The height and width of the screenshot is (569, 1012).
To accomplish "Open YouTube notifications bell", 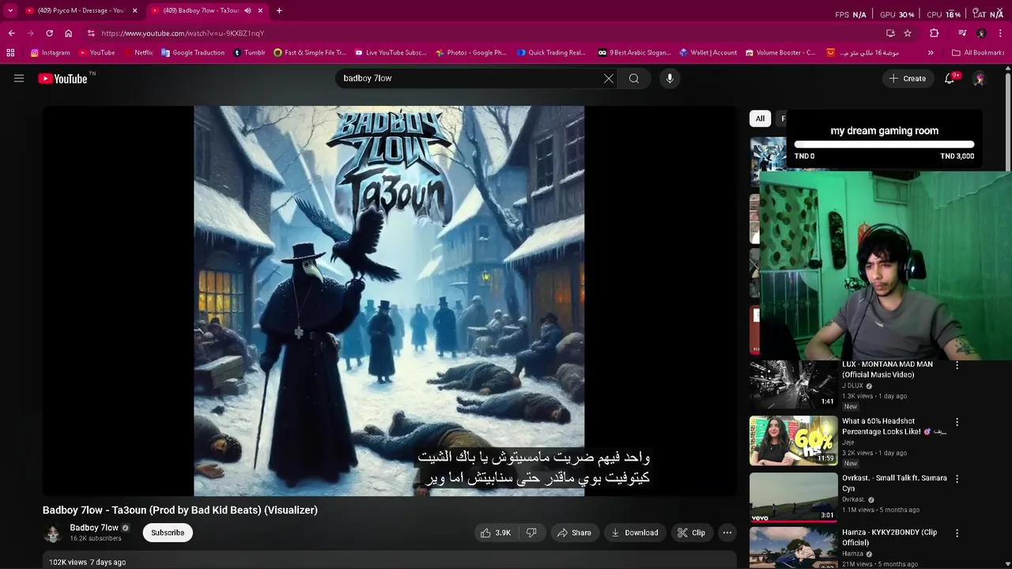I will (x=950, y=78).
